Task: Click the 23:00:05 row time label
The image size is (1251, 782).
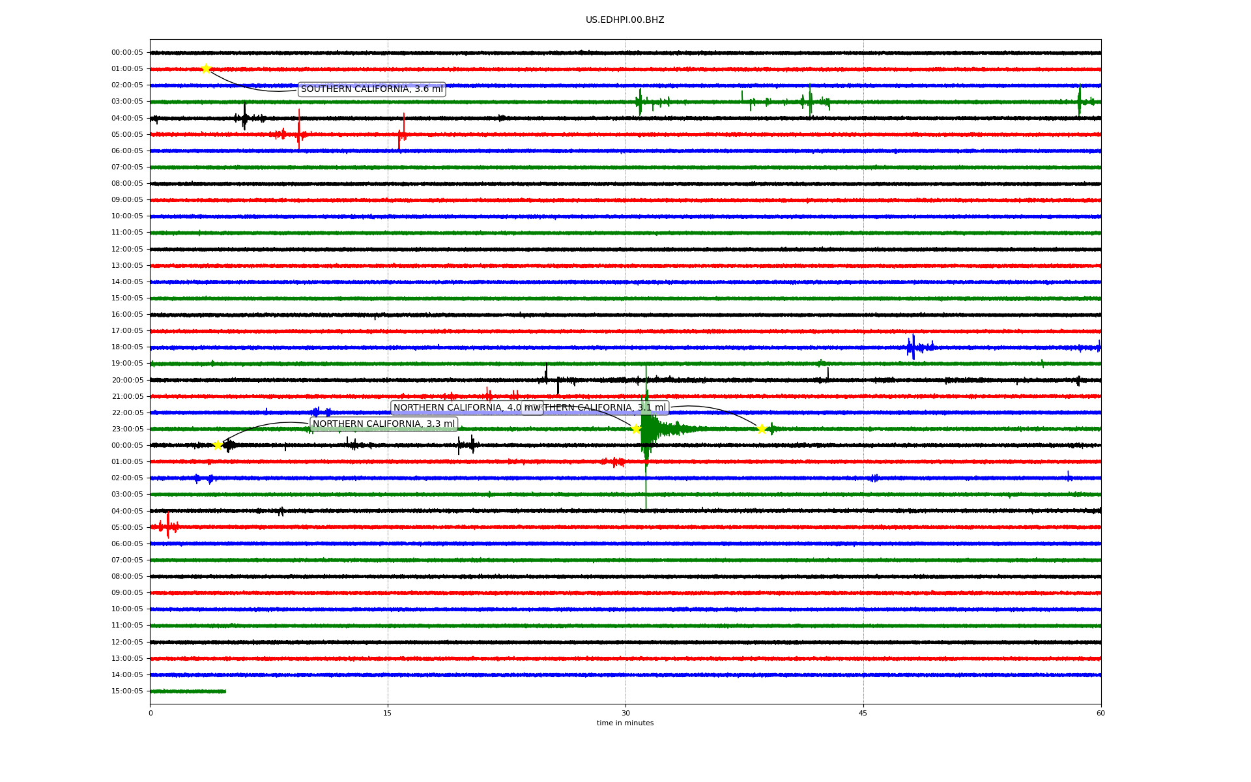Action: [127, 429]
